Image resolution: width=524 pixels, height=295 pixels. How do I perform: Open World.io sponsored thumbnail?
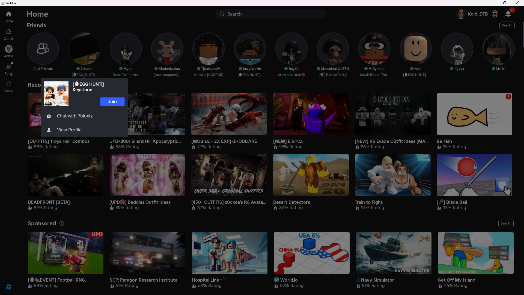[312, 253]
